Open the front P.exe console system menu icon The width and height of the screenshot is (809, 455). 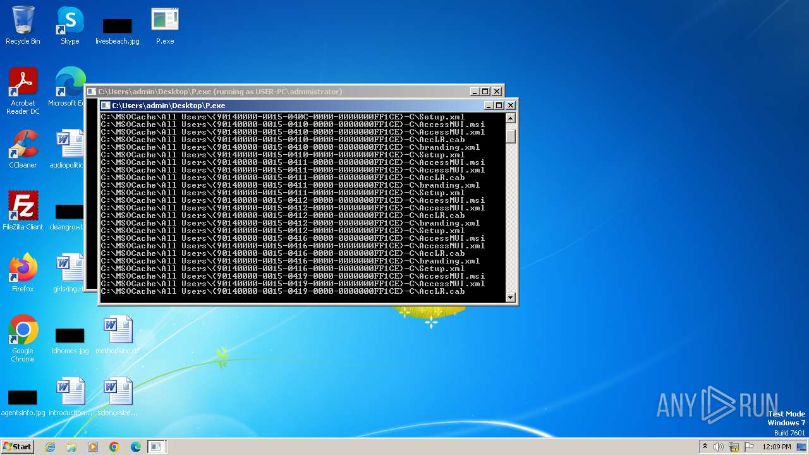pyautogui.click(x=106, y=106)
